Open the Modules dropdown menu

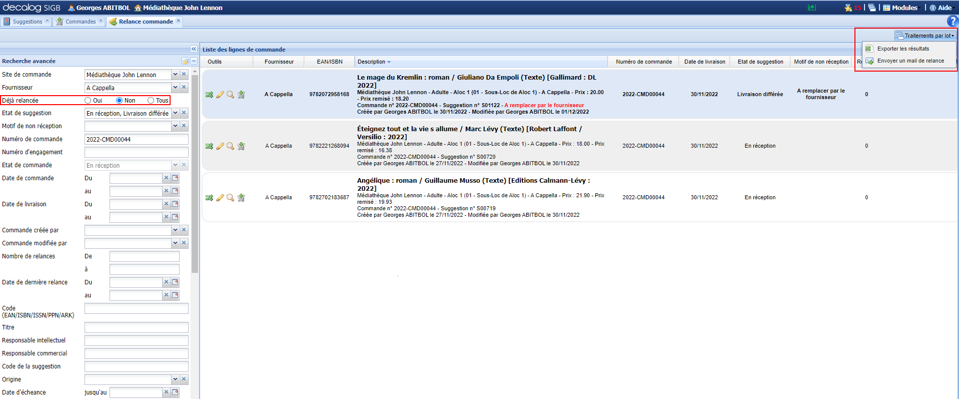click(x=901, y=8)
